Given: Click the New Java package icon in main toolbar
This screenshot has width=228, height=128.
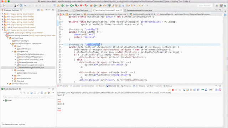Looking at the screenshot, I should point(91,6).
